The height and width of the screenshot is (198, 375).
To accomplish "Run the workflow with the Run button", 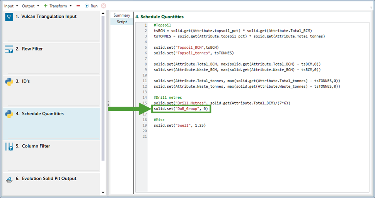I will 91,6.
